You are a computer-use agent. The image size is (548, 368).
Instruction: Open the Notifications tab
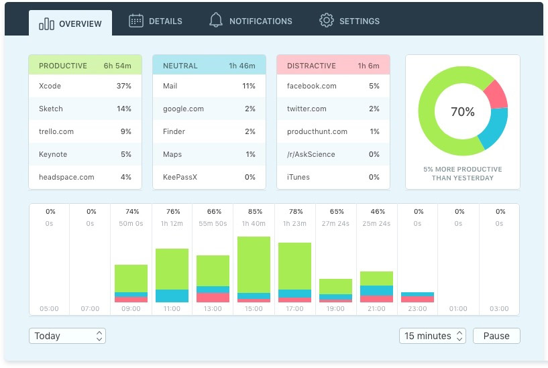point(260,21)
